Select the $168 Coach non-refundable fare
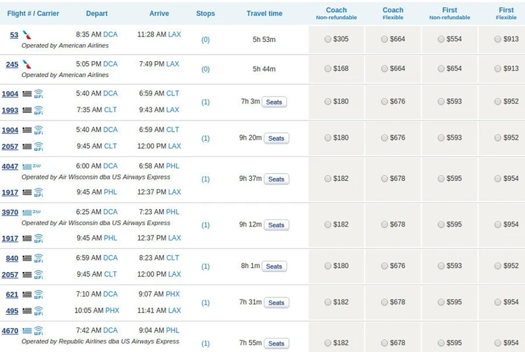Screen dimensions: 525x352 [328, 69]
